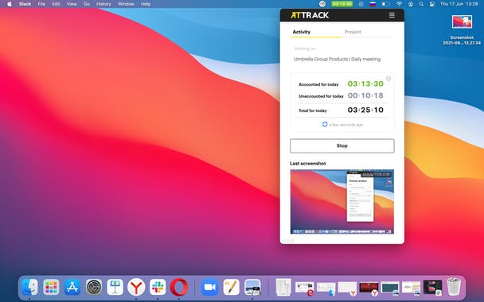The image size is (484, 302).
Task: Click the total time value 03:25:10
Action: (x=365, y=110)
